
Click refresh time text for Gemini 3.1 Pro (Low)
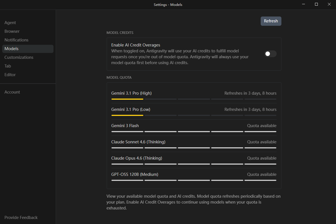[250, 109]
